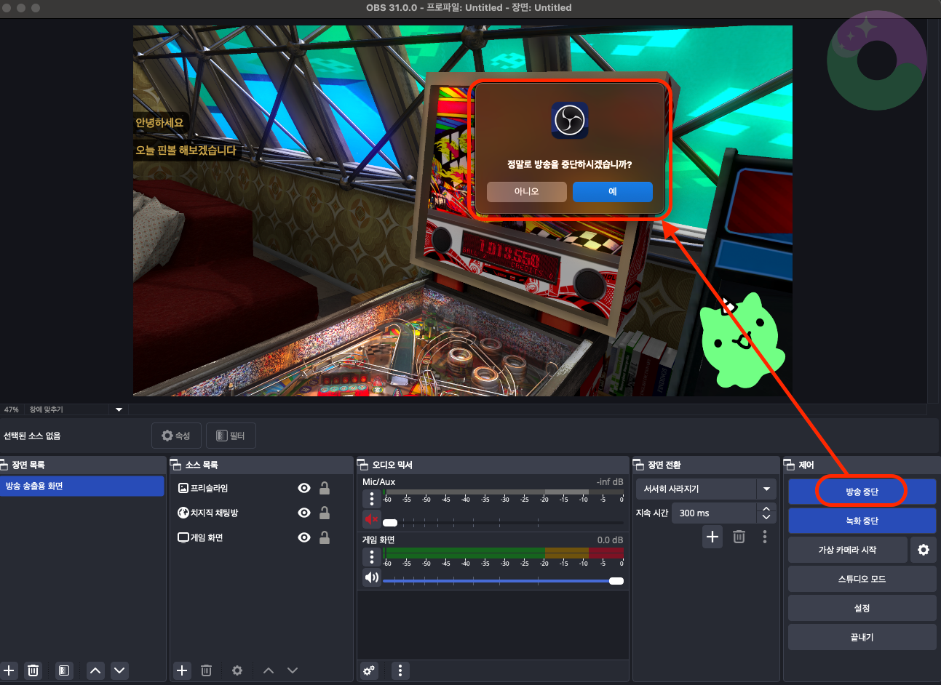
Task: Move source up in 소스 목록 toolbar
Action: pos(269,670)
